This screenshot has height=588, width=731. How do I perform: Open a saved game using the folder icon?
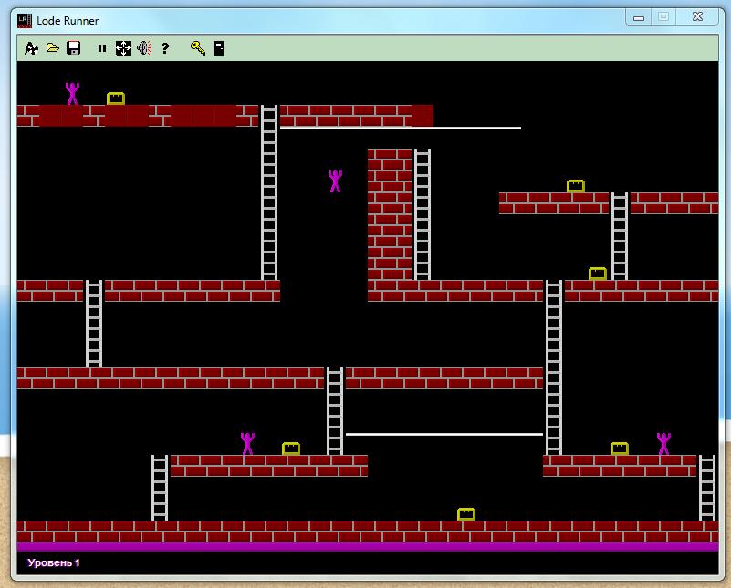53,48
